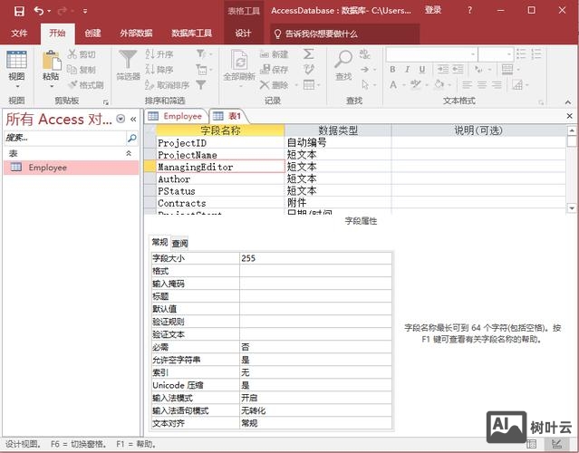The image size is (579, 453).
Task: Expand the 视图 dropdown arrow
Action: tap(17, 86)
